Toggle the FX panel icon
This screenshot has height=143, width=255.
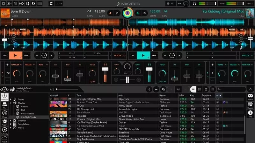[33, 3]
